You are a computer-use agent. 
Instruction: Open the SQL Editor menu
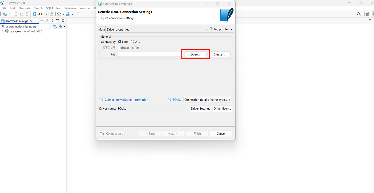[x=53, y=8]
